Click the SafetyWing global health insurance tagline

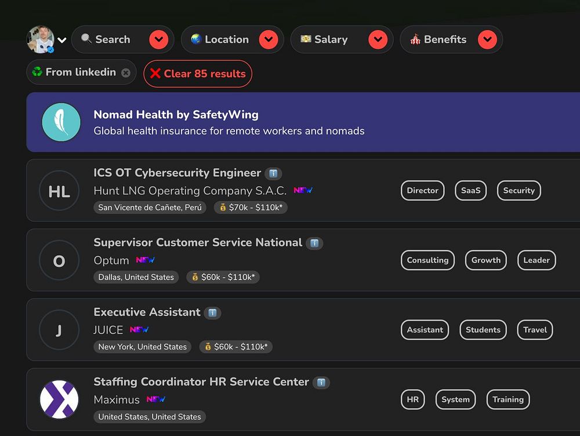[x=229, y=131]
